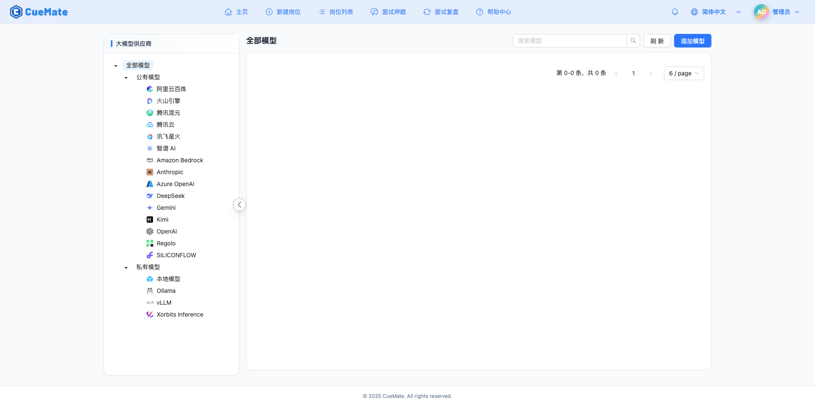This screenshot has height=406, width=815.
Task: Click the search magnifier icon
Action: (633, 41)
